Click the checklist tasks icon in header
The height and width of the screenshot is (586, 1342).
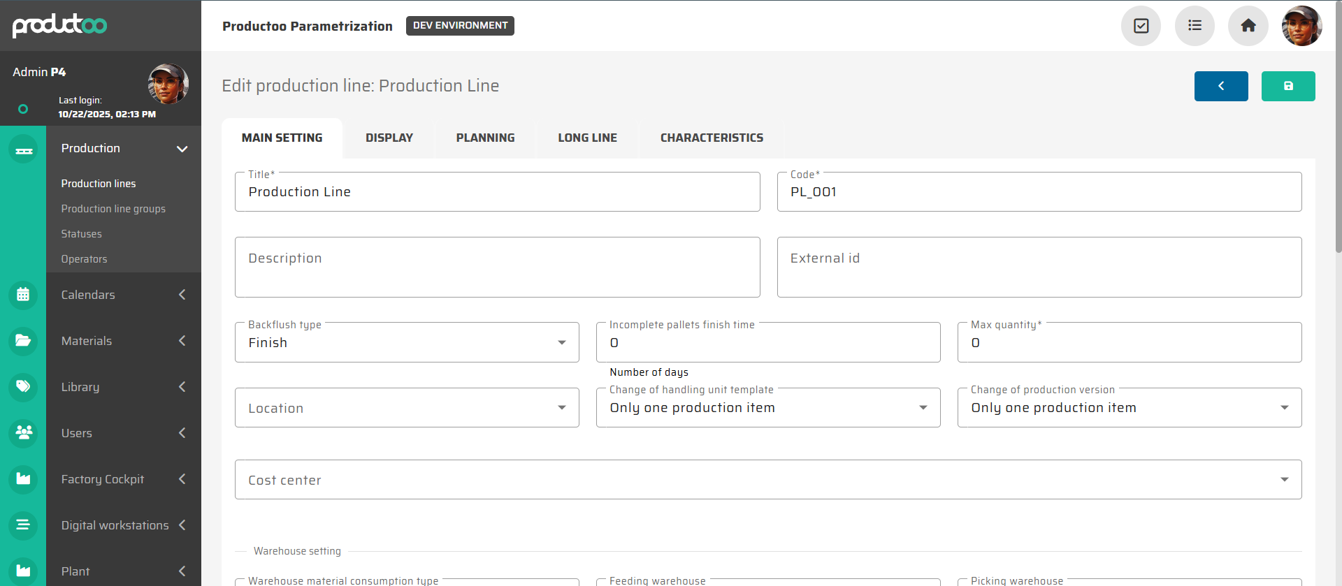click(x=1141, y=26)
